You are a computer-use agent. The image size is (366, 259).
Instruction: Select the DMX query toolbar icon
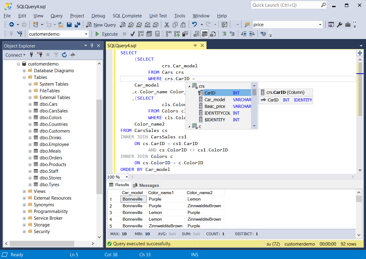point(139,25)
